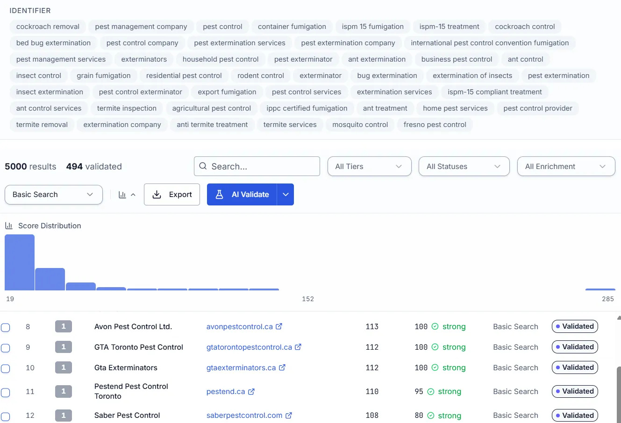
Task: Click the Export button
Action: point(172,194)
